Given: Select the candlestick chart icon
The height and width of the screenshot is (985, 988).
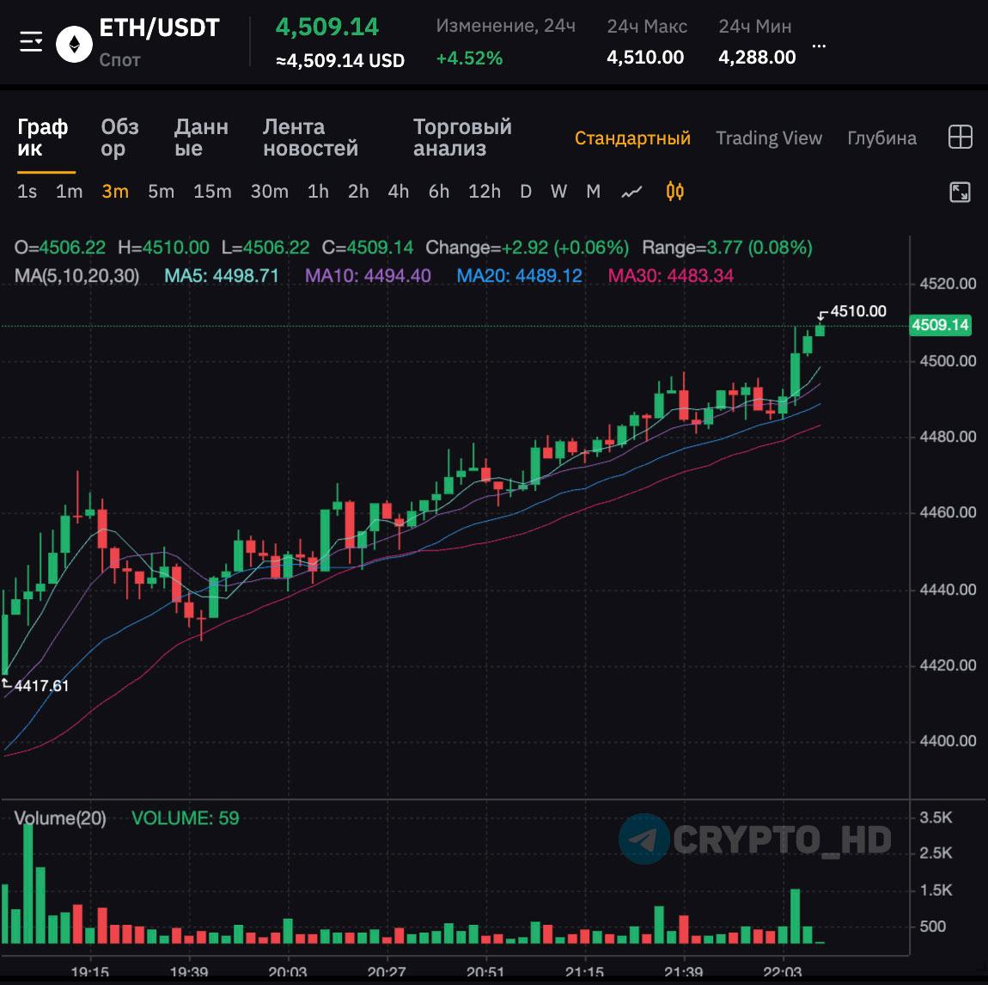Looking at the screenshot, I should [675, 192].
